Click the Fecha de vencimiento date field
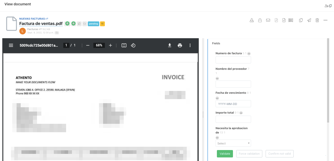The image size is (334, 161). [233, 104]
